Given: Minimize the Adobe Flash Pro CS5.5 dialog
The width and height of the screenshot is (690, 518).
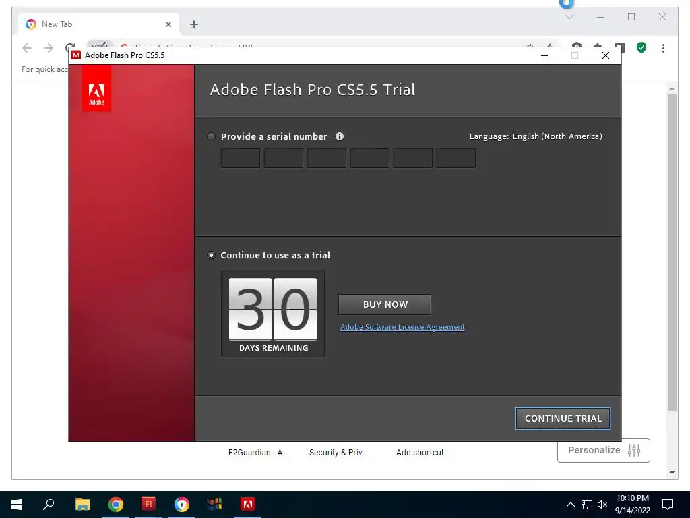Looking at the screenshot, I should 544,55.
